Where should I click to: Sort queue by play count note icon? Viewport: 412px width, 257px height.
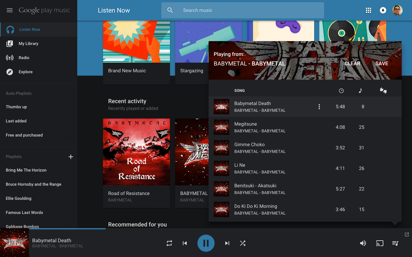[x=360, y=91]
